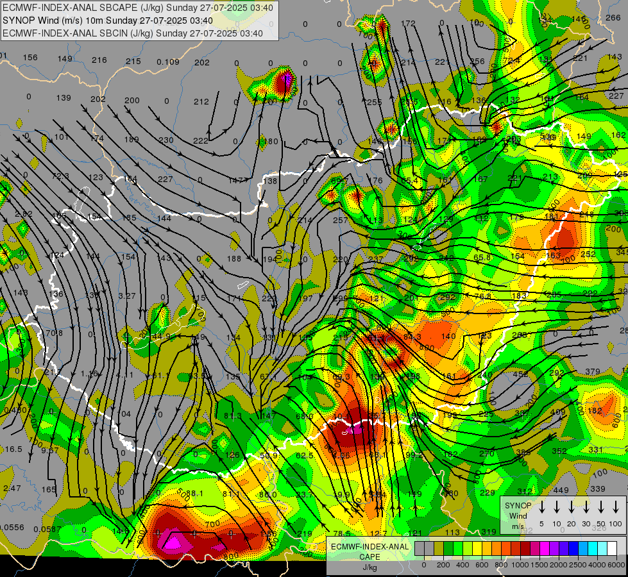Screen dimensions: 628x577
Task: Click the SBCIN title line in header box
Action: point(133,33)
